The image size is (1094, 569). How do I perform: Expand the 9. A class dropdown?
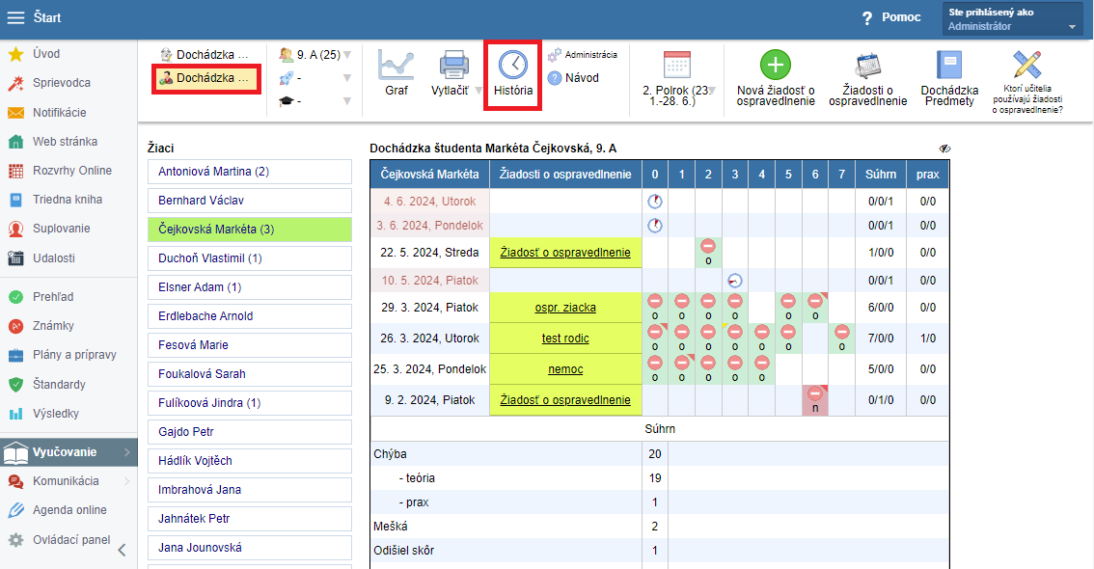(x=346, y=55)
